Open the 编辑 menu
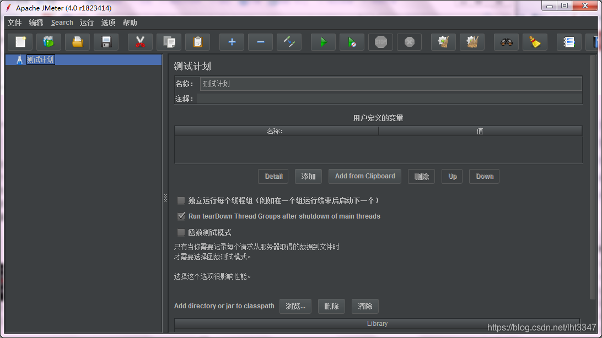 pos(36,23)
